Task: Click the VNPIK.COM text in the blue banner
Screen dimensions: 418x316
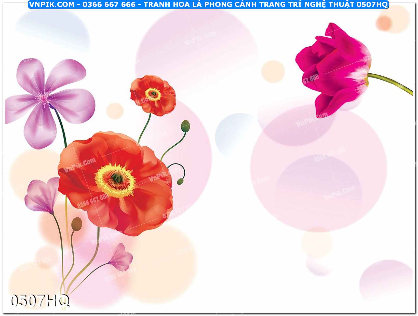Action: [x=52, y=4]
